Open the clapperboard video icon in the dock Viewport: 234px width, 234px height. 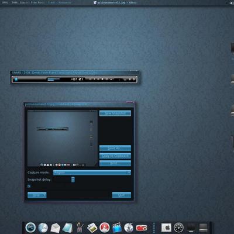pyautogui.click(x=117, y=228)
